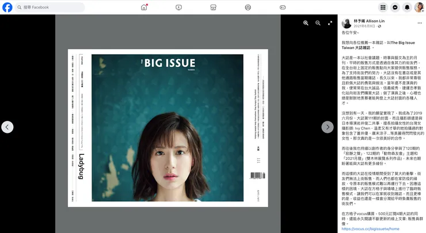Screen dimensions: 426x233
Task: Toggle fullscreen photo view
Action: tap(330, 23)
